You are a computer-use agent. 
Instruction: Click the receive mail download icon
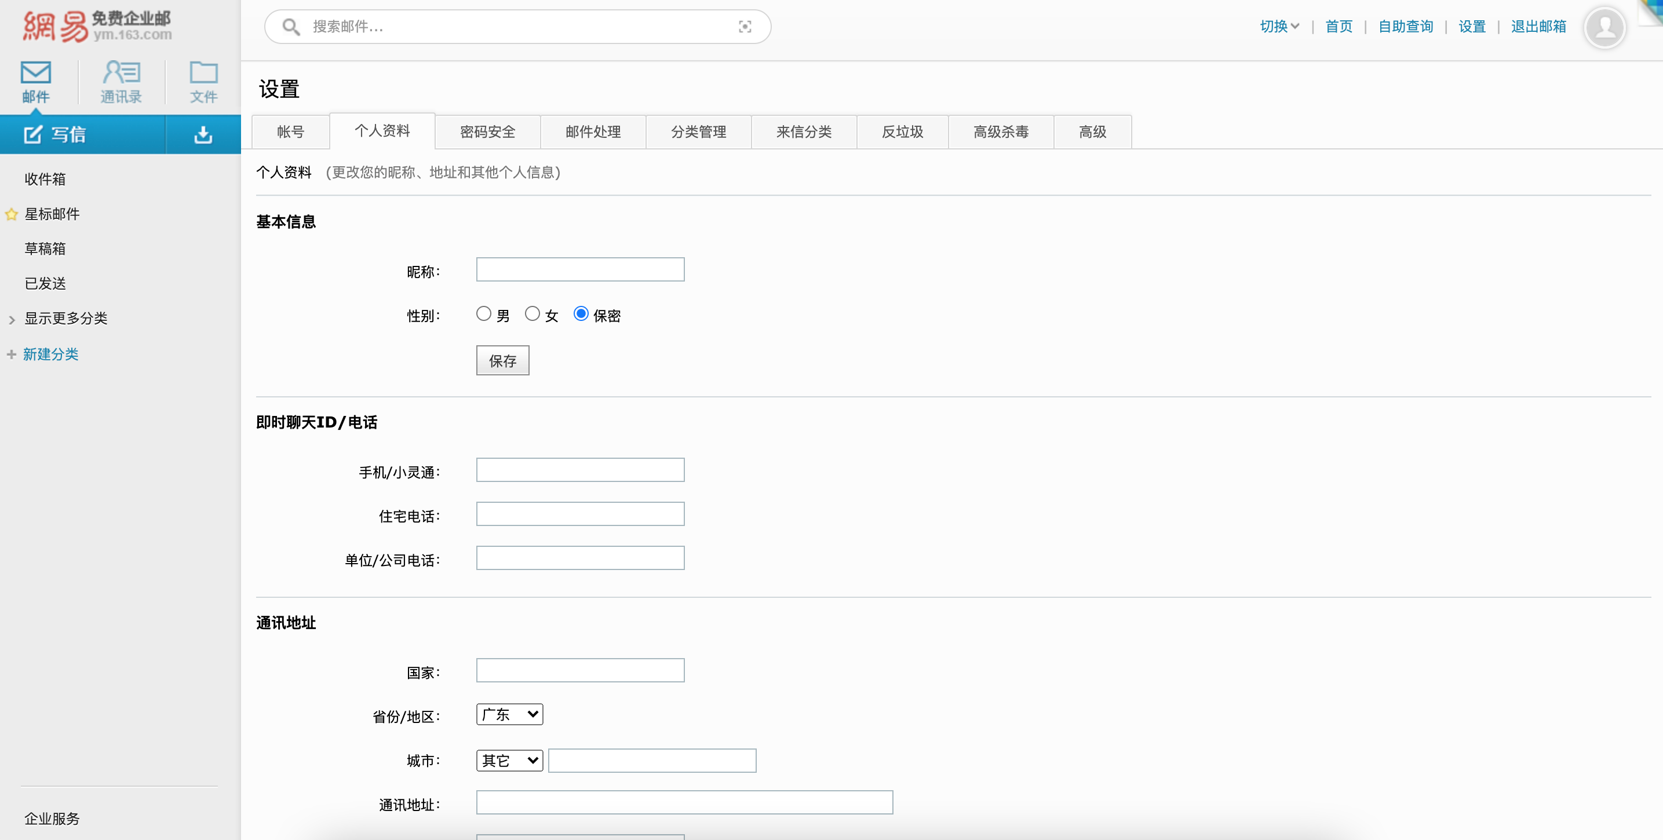(x=203, y=134)
